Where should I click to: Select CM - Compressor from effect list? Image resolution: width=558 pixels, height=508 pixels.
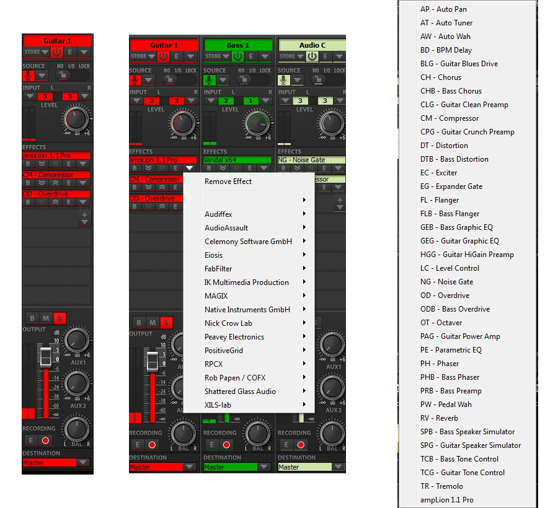pyautogui.click(x=449, y=118)
